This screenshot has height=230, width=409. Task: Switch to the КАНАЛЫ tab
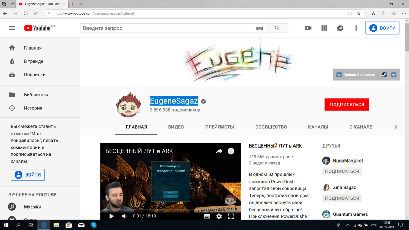[x=318, y=127]
